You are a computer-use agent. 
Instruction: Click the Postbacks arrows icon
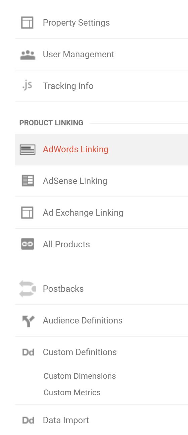28,289
